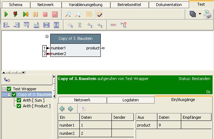Image resolution: width=214 pixels, height=139 pixels.
Task: Click the connection warning pin icon
Action: pyautogui.click(x=124, y=25)
